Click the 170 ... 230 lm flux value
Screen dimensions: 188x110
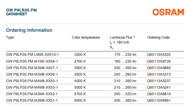click(x=125, y=55)
